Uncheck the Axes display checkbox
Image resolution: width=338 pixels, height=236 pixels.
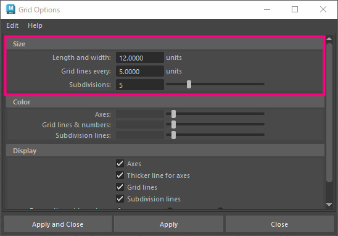click(x=120, y=164)
